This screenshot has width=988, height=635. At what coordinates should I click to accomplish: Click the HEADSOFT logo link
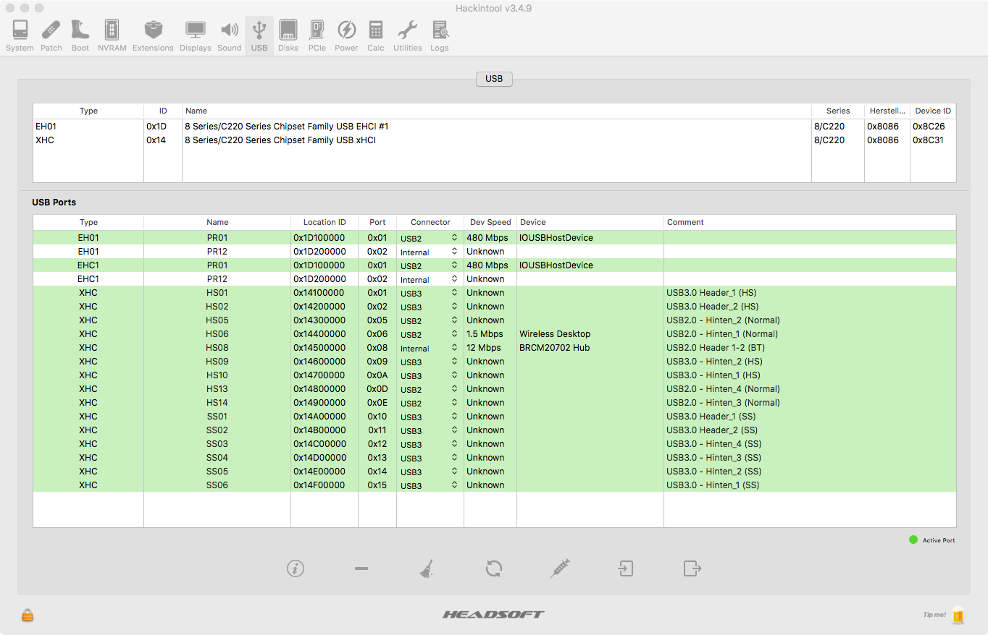[493, 614]
